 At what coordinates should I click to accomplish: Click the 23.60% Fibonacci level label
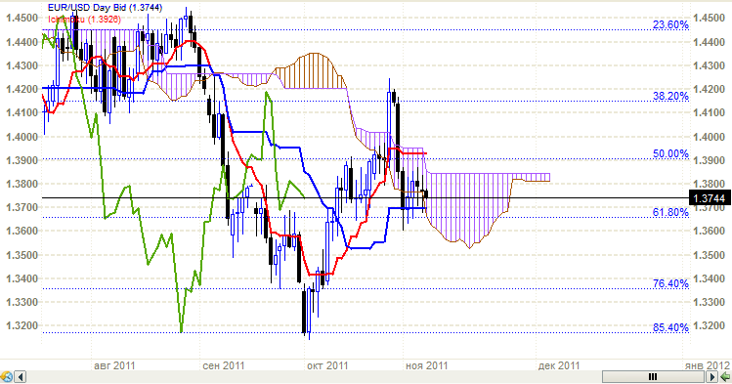[670, 24]
